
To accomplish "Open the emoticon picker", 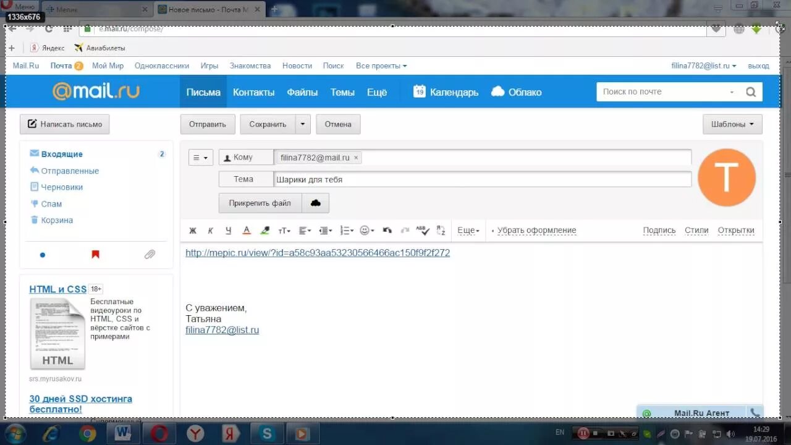I will coord(367,231).
